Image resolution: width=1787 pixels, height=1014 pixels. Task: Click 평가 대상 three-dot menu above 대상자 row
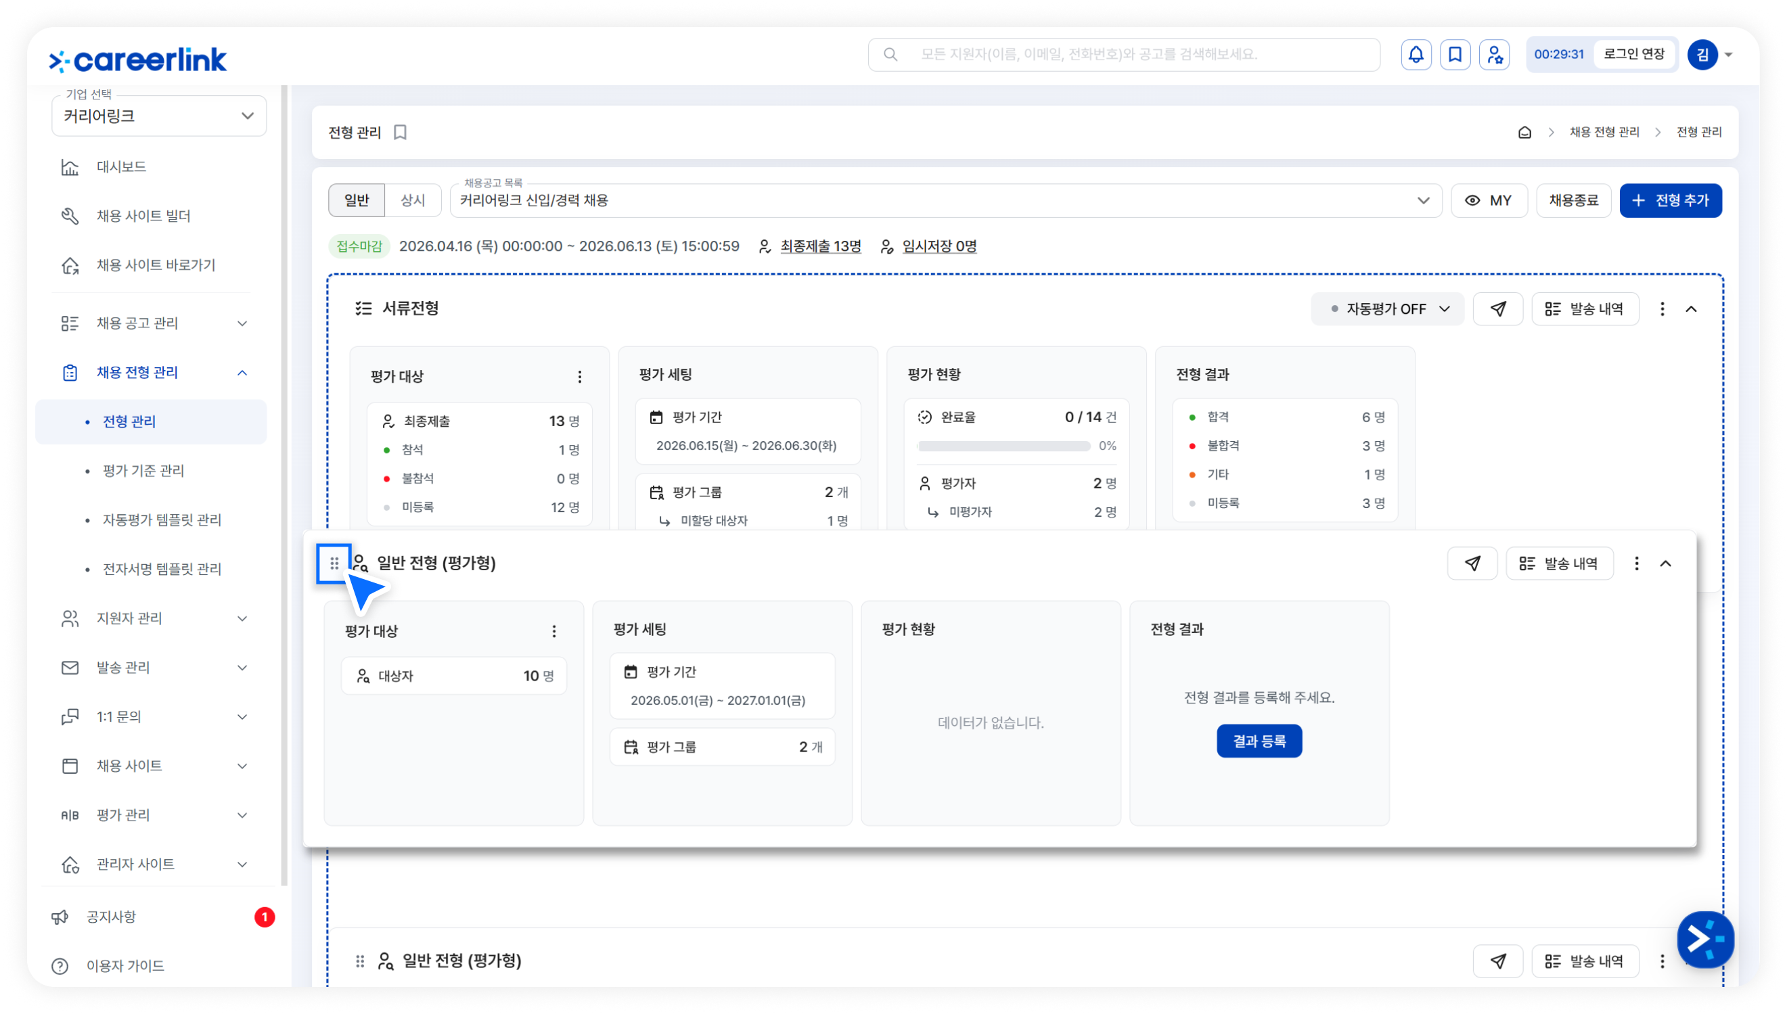(553, 632)
